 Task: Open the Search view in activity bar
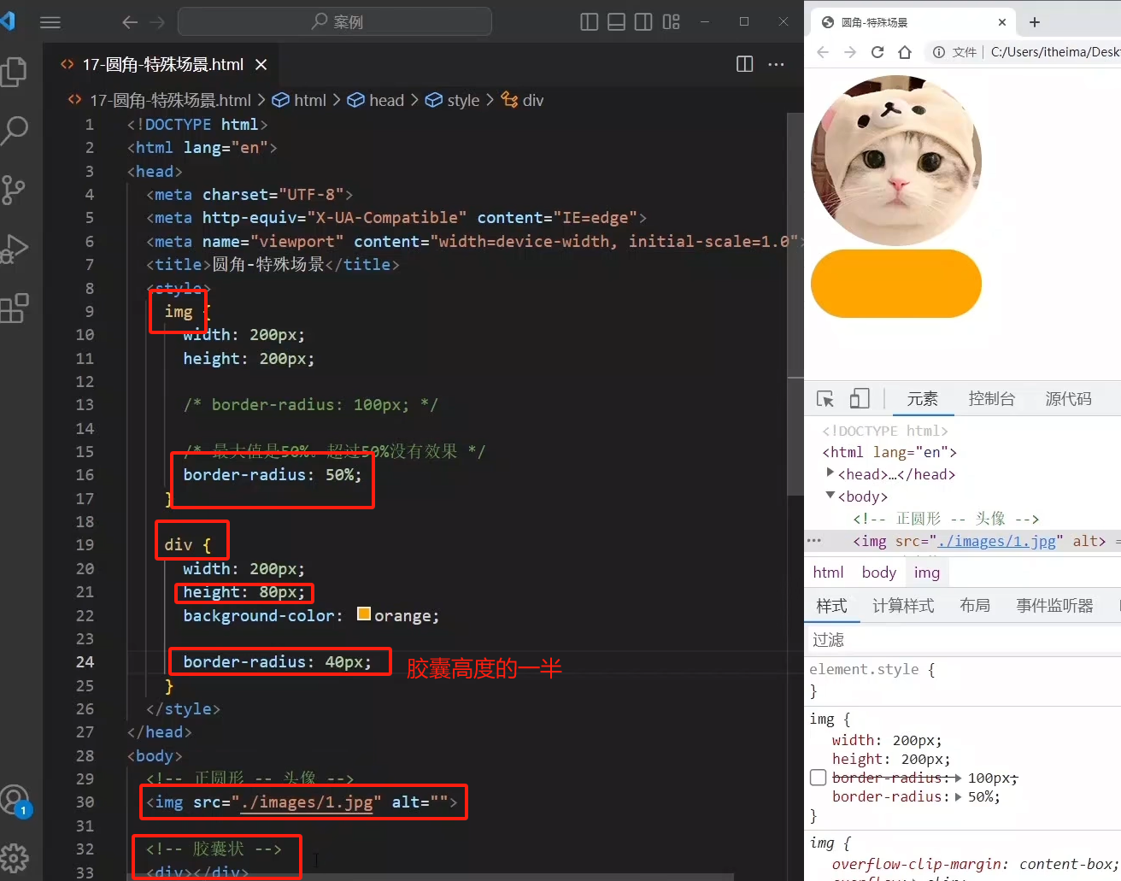[15, 130]
